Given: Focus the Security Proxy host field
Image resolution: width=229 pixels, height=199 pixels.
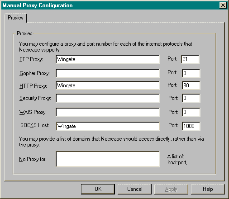Looking at the screenshot, I should point(108,98).
